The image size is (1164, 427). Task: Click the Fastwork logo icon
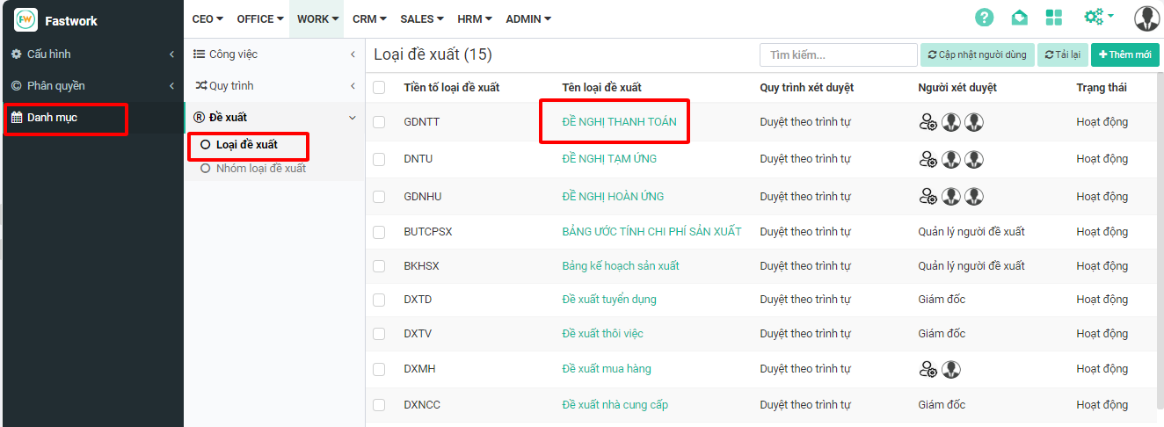(26, 19)
